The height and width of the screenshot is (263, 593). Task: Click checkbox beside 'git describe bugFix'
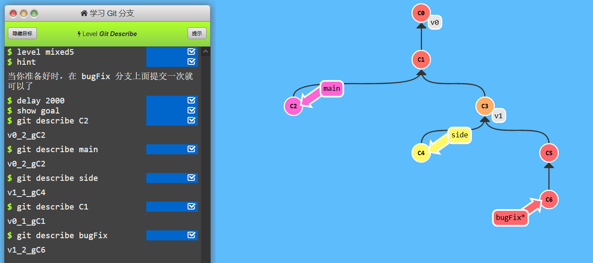[x=191, y=235]
